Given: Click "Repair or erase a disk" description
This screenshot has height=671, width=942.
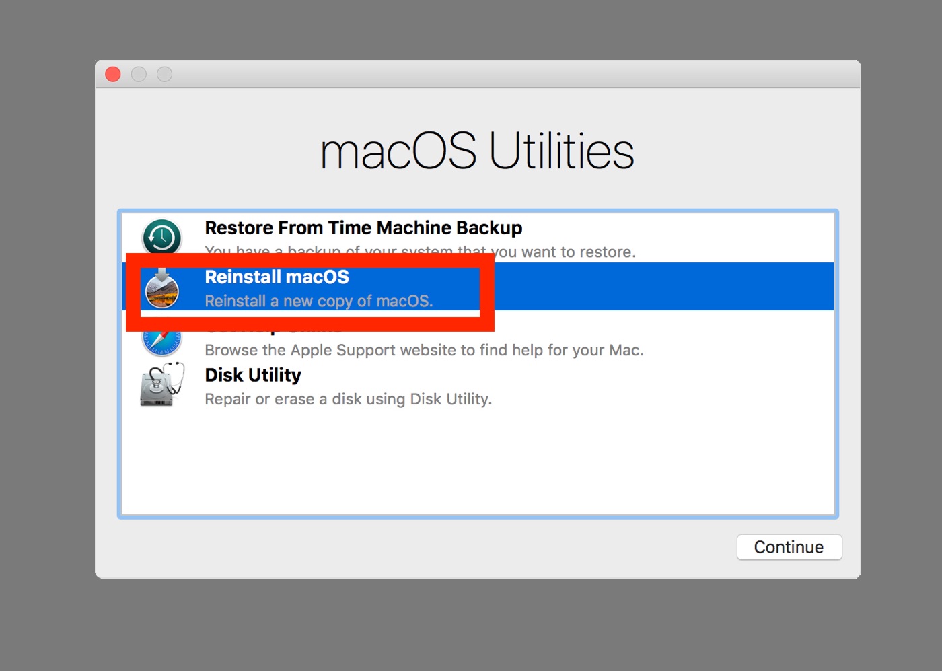Looking at the screenshot, I should [348, 399].
